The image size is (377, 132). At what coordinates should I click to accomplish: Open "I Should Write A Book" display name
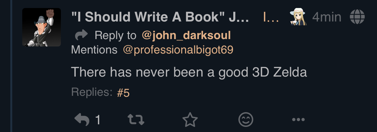[x=160, y=17]
